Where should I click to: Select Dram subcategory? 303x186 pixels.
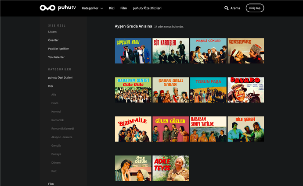coord(55,103)
